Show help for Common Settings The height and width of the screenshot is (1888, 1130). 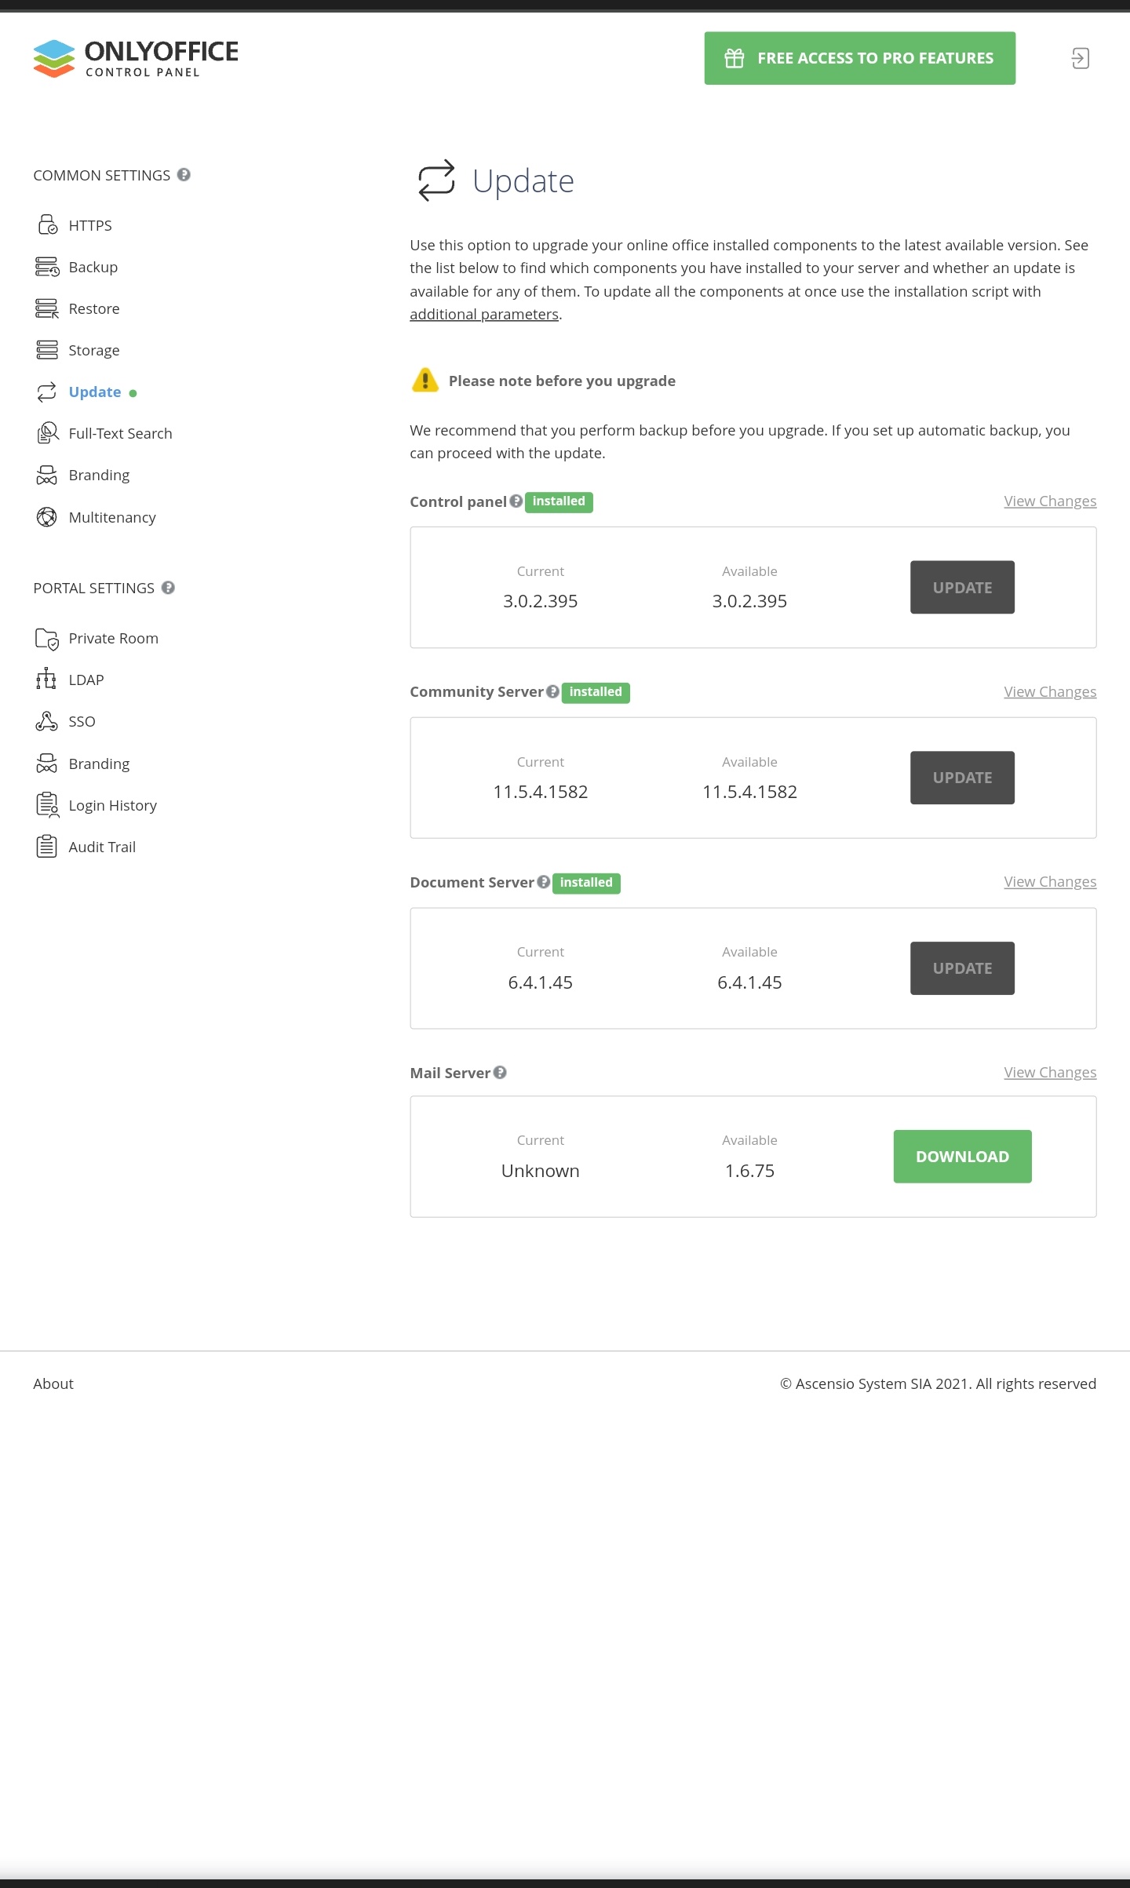click(184, 175)
